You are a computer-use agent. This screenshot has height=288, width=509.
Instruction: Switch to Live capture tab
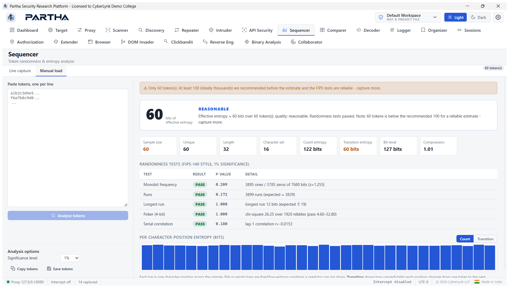click(20, 71)
